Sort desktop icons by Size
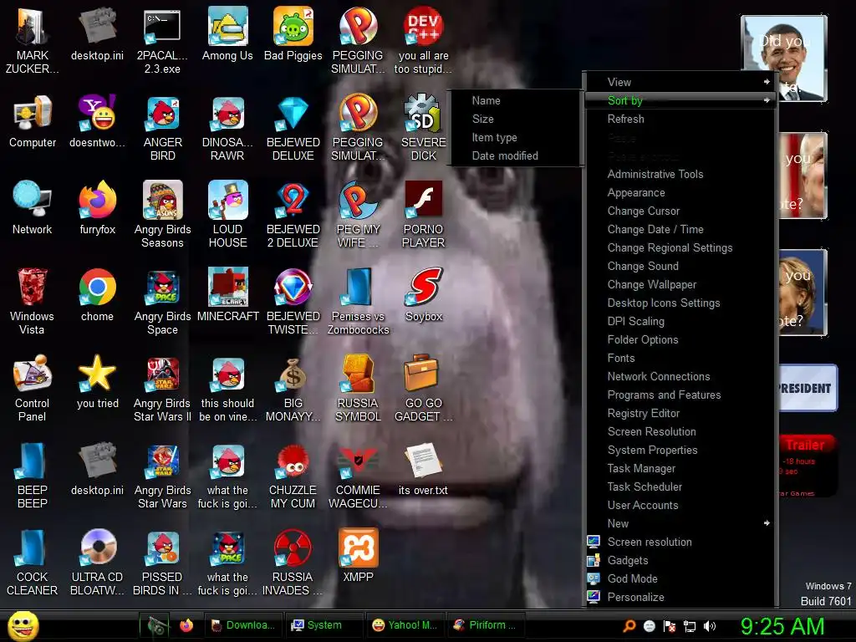This screenshot has width=856, height=642. [515, 119]
